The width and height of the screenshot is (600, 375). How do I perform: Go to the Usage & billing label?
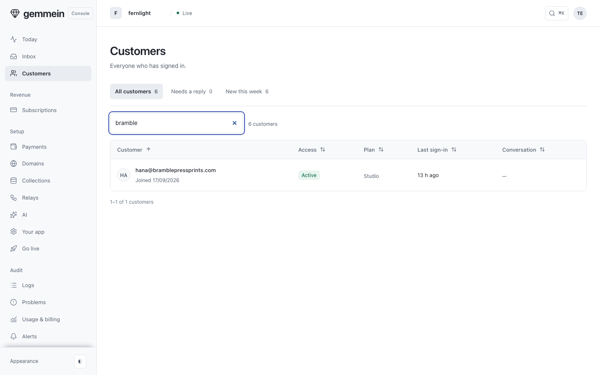coord(41,319)
